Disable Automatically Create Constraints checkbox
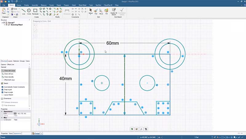246x139 pixels. coord(2,87)
